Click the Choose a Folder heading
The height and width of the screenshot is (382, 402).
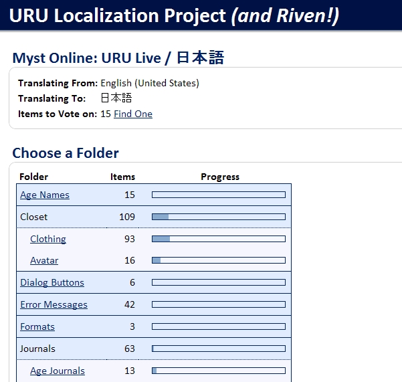click(x=66, y=153)
